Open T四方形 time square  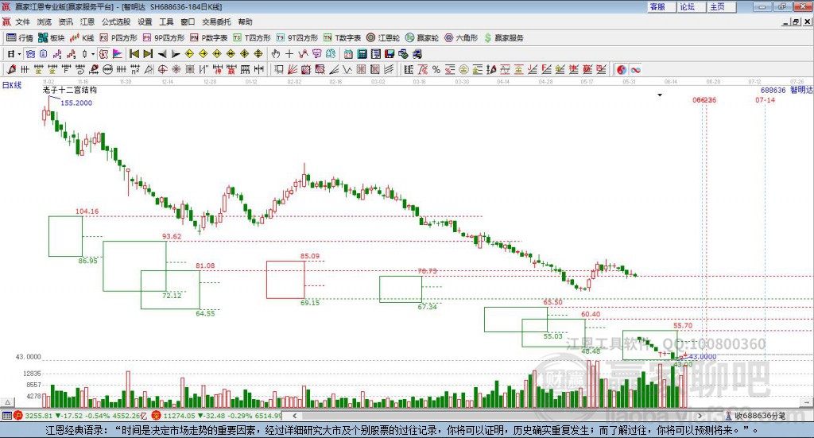click(252, 38)
